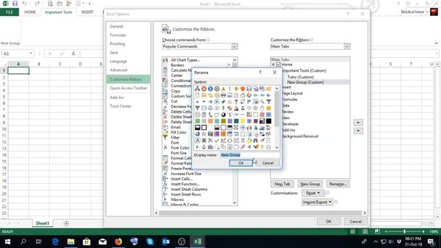Open the Customize the Ribbon dropdown
The width and height of the screenshot is (441, 248).
pyautogui.click(x=347, y=46)
